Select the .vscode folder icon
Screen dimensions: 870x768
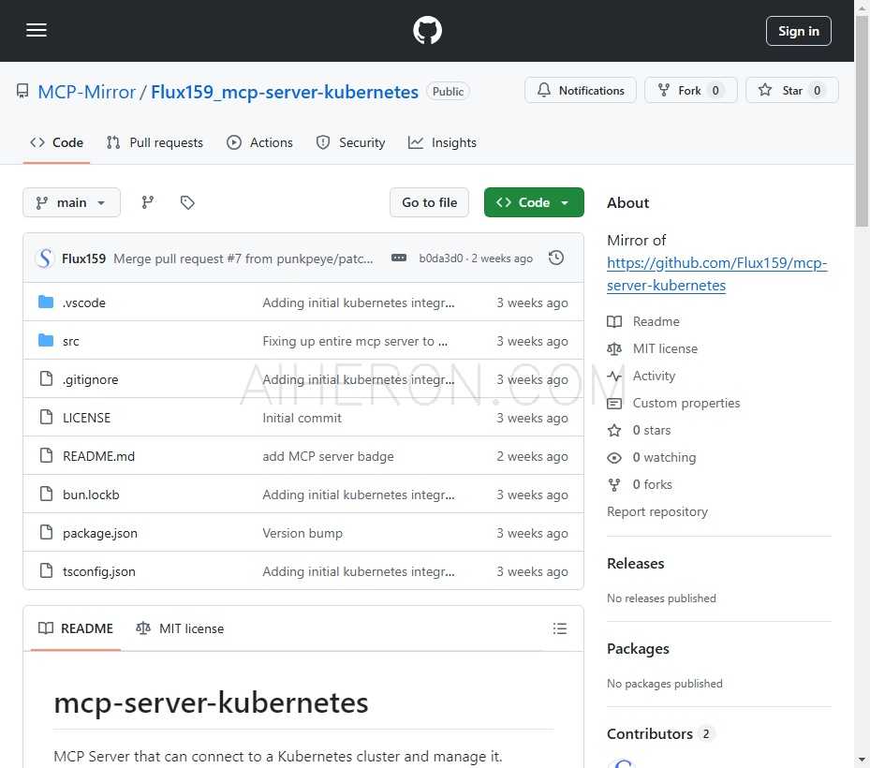(x=48, y=302)
